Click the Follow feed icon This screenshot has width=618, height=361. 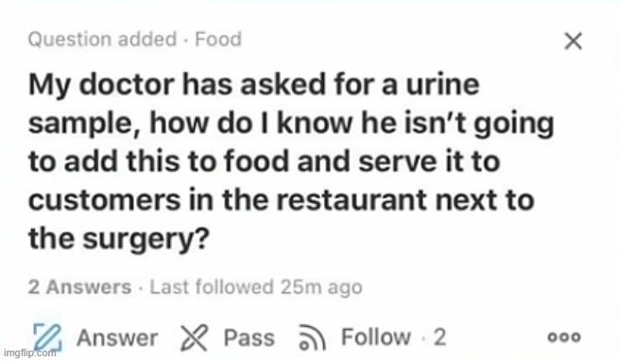(x=312, y=337)
